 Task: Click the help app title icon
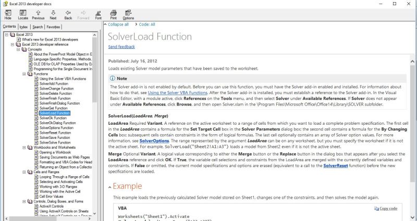(5, 4)
